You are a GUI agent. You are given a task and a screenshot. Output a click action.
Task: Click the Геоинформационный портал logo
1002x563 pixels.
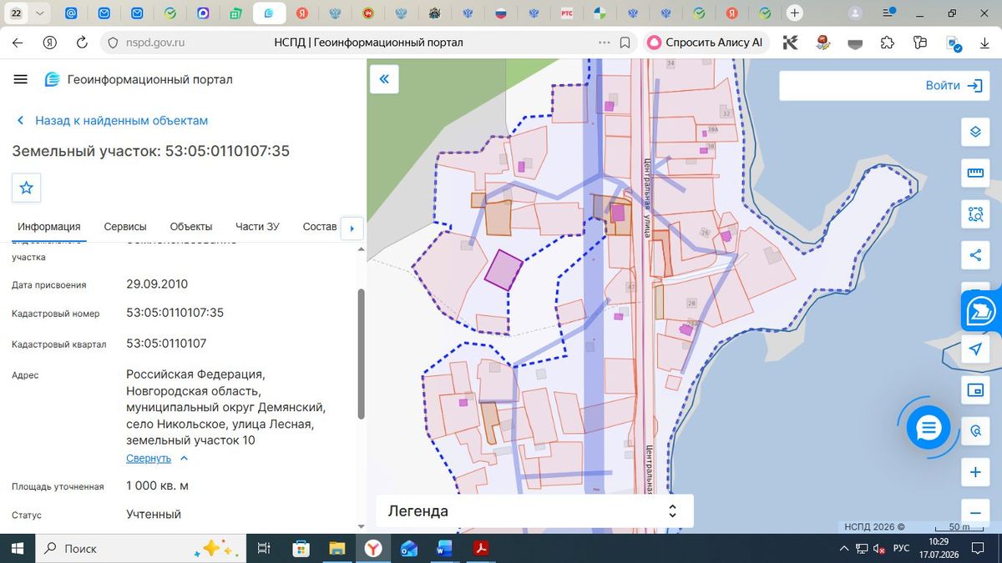click(x=139, y=79)
